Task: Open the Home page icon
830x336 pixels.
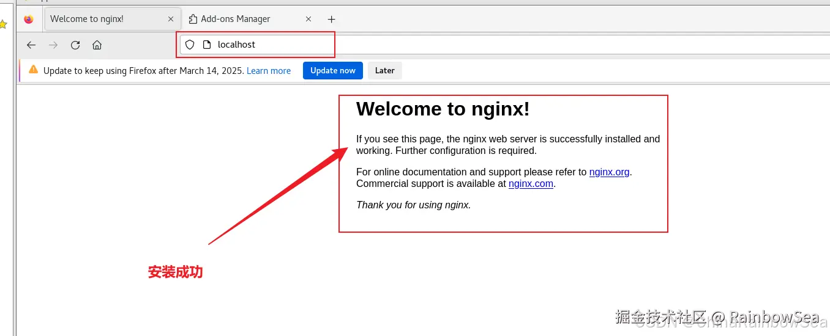Action: pos(97,45)
